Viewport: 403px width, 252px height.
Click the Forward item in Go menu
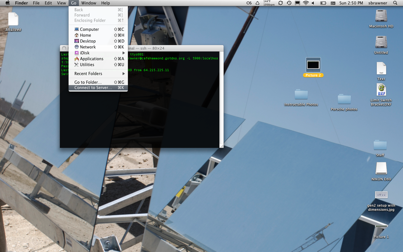click(x=98, y=15)
